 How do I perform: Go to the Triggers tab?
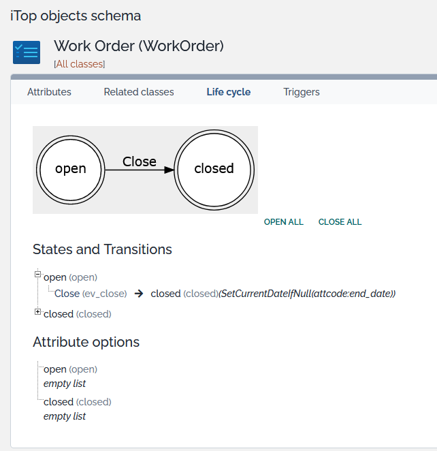click(302, 92)
